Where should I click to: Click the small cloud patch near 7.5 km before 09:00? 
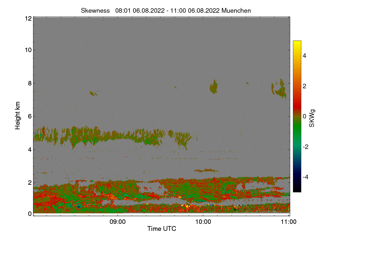(93, 93)
